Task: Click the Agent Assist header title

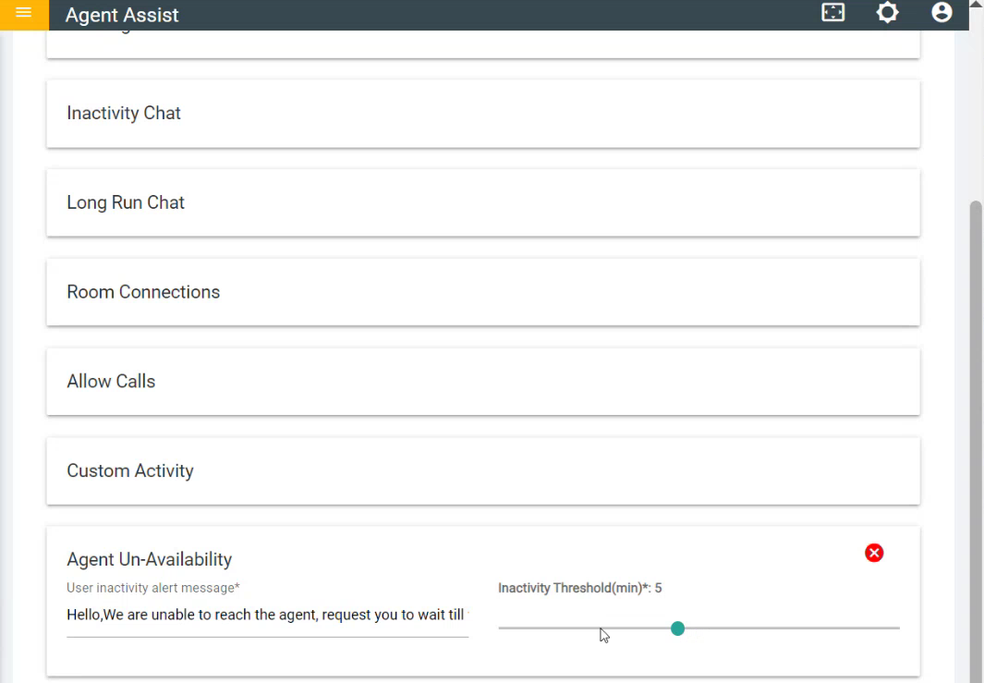Action: click(122, 16)
